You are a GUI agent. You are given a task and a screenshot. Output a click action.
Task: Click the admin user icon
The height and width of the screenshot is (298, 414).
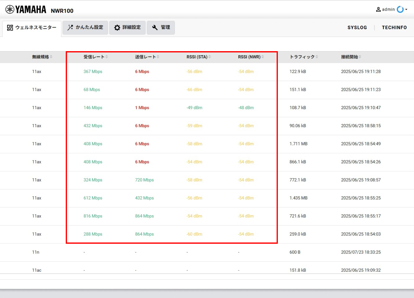[x=378, y=10]
